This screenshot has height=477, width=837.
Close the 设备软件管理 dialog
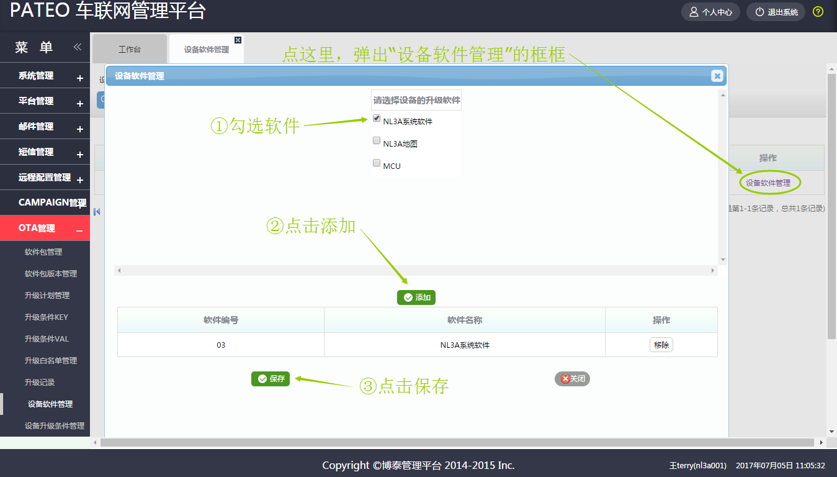point(717,76)
